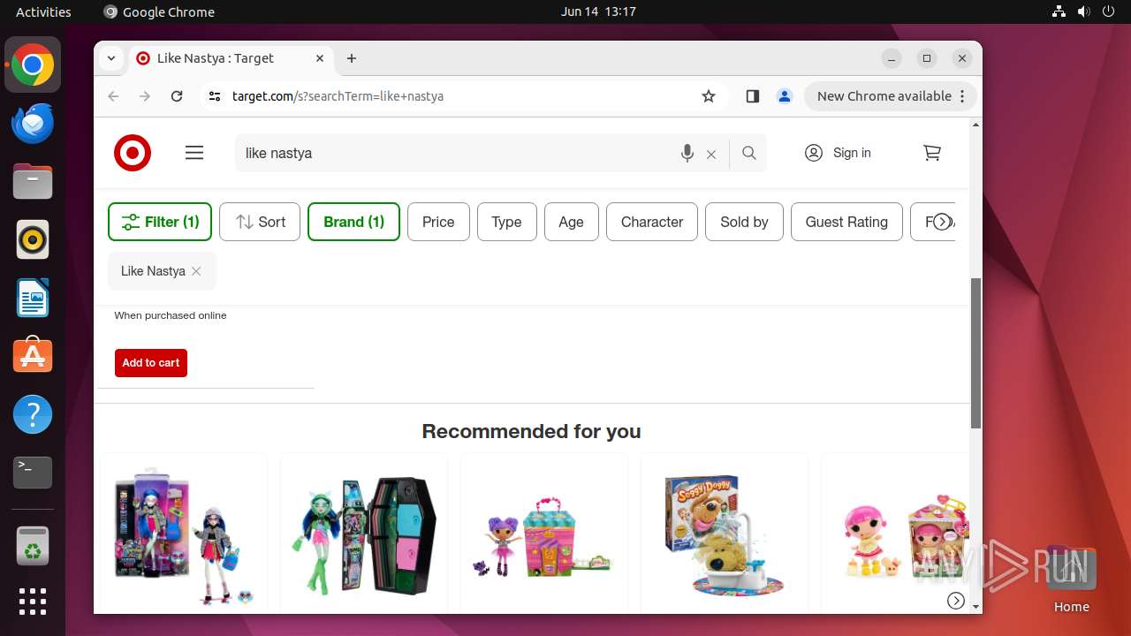Open network status icon in system tray

[1059, 11]
